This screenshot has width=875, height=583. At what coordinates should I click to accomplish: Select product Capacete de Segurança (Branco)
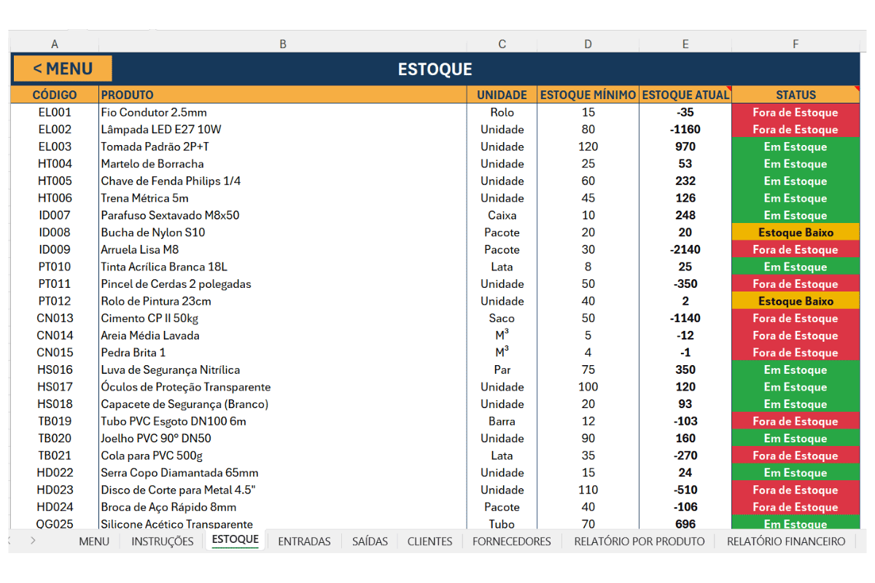pyautogui.click(x=184, y=404)
